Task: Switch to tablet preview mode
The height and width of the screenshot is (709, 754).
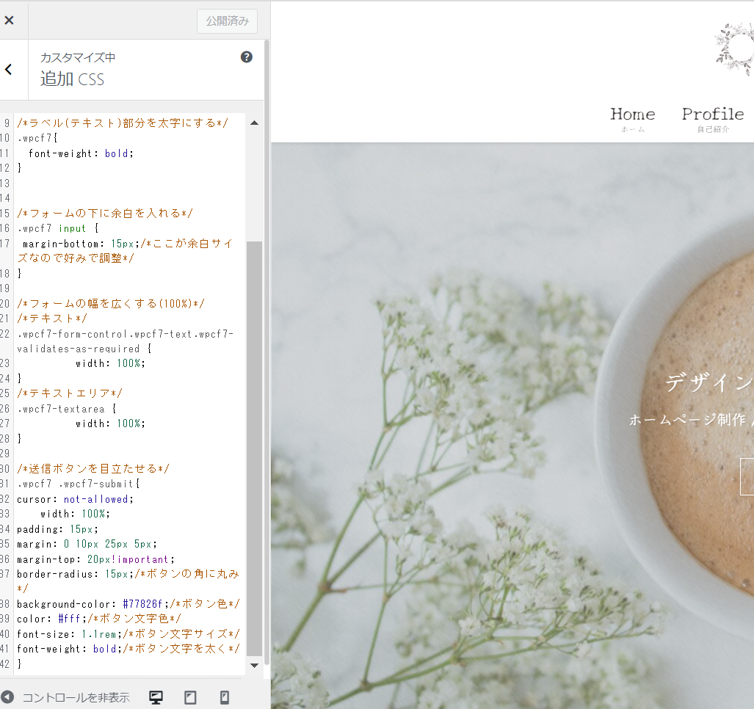Action: coord(190,696)
